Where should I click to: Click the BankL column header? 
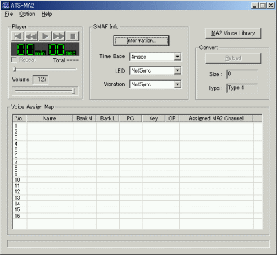(x=108, y=118)
